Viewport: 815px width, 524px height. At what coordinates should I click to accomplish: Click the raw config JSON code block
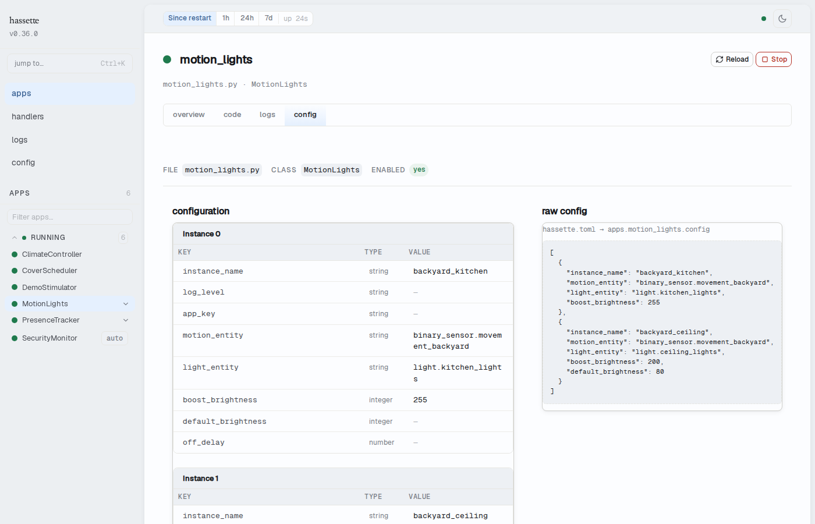[x=662, y=322]
